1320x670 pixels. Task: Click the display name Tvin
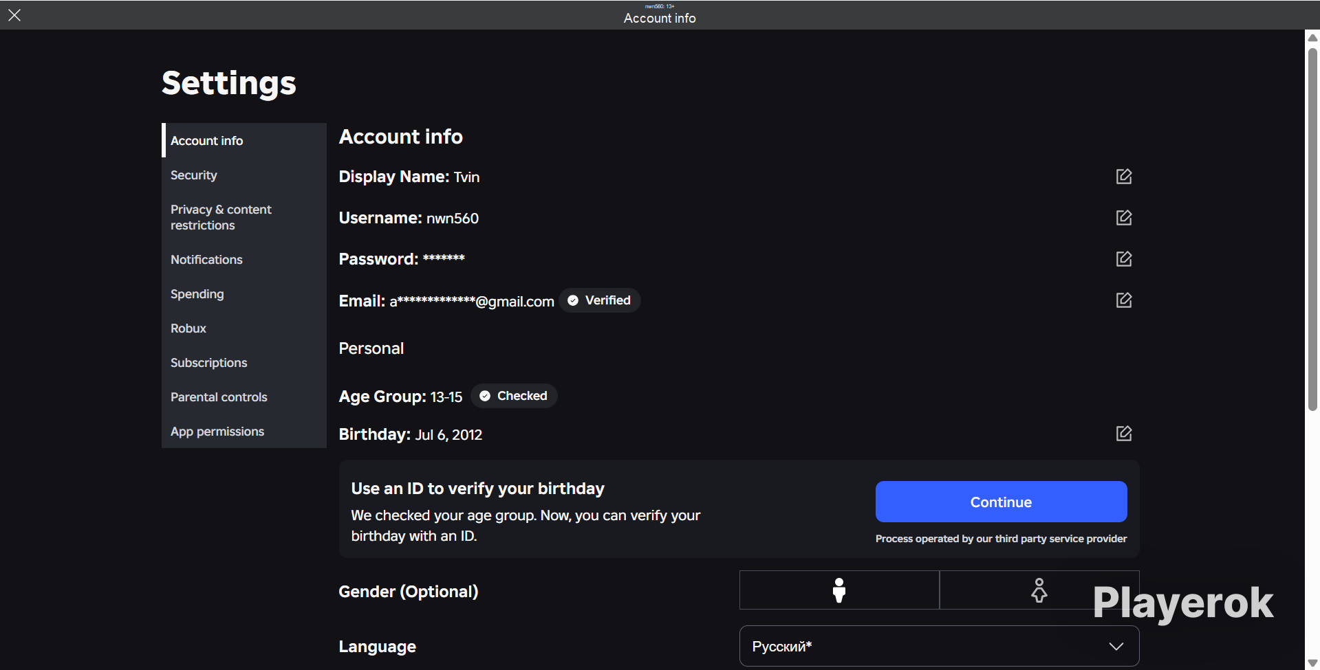click(x=466, y=177)
